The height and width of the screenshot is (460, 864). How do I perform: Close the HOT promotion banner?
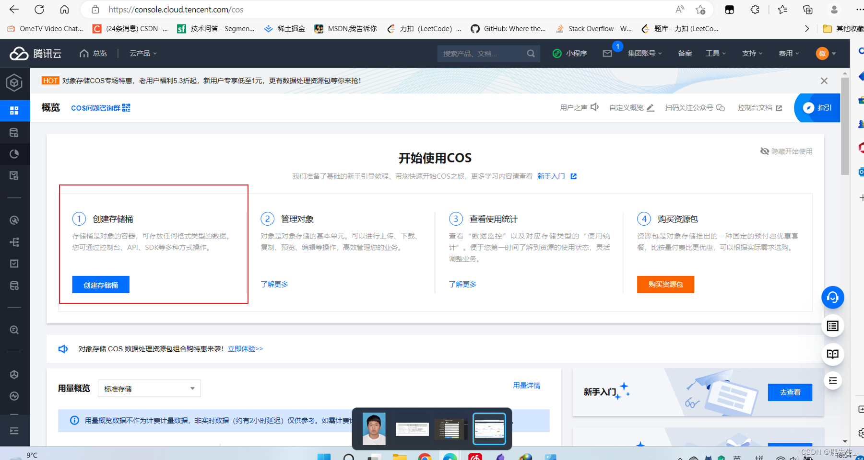point(824,81)
